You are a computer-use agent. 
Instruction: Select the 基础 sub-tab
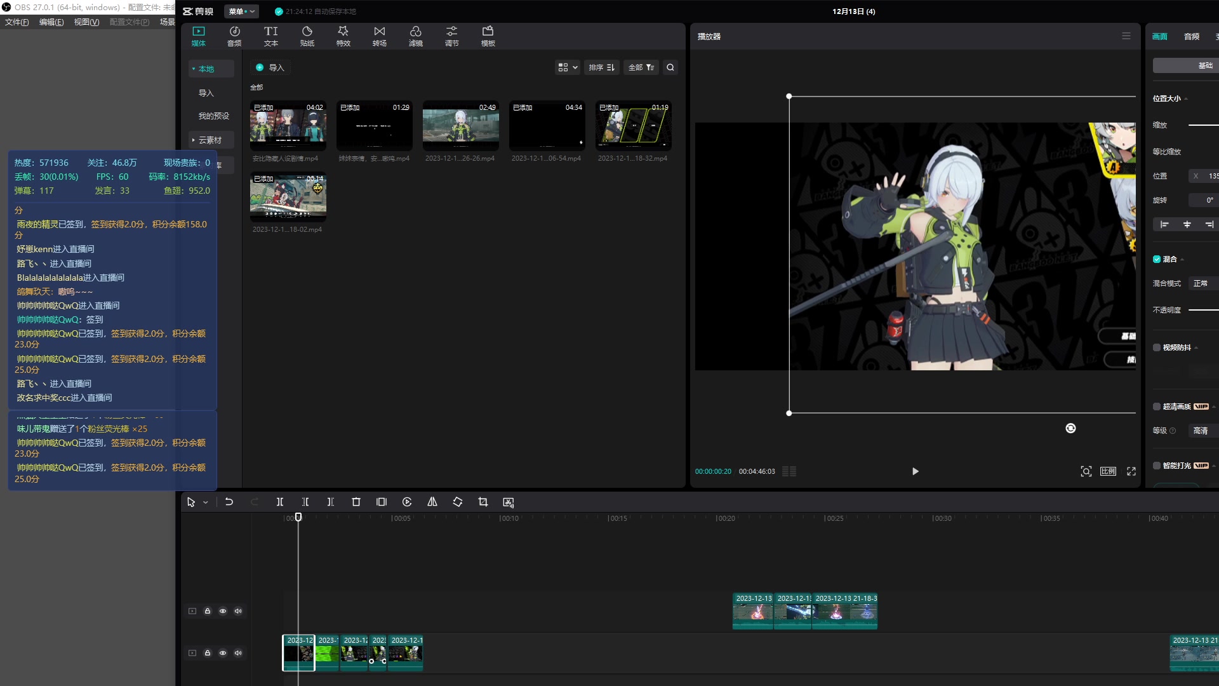coord(1186,65)
